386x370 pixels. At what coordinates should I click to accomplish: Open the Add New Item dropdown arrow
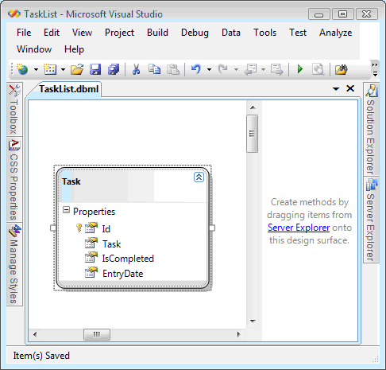pyautogui.click(x=63, y=70)
